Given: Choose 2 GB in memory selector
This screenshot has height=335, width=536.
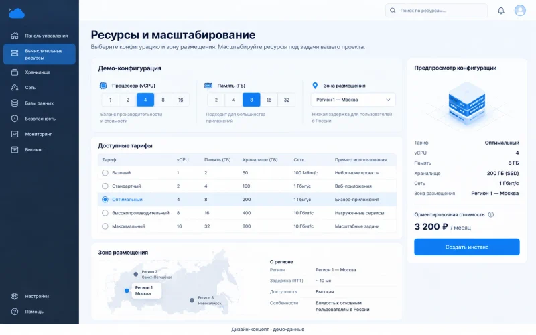Looking at the screenshot, I should (216, 100).
